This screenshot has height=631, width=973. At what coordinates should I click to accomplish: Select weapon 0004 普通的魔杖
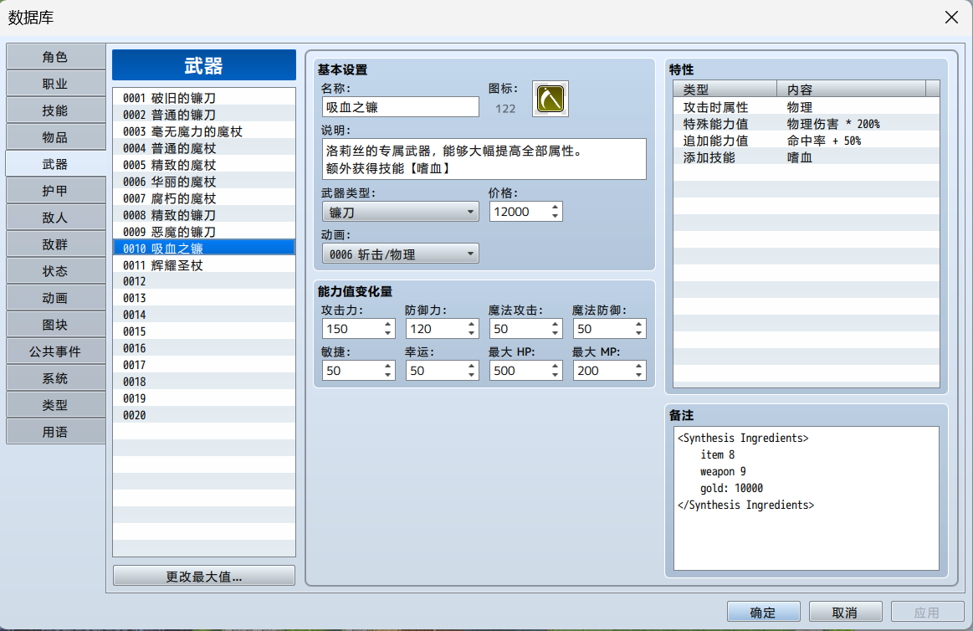pyautogui.click(x=203, y=148)
